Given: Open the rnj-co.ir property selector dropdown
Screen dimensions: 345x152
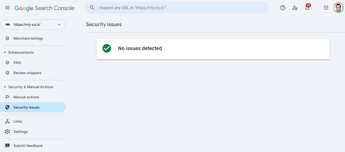Looking at the screenshot, I should click(x=33, y=25).
